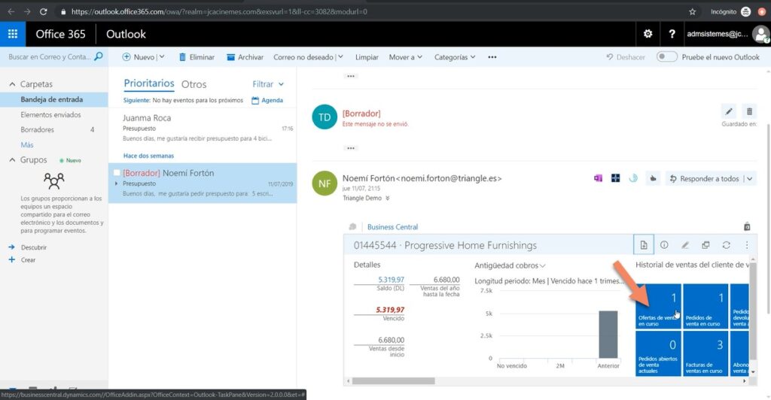Check the Noemí Fortón message checkbox

(x=116, y=173)
